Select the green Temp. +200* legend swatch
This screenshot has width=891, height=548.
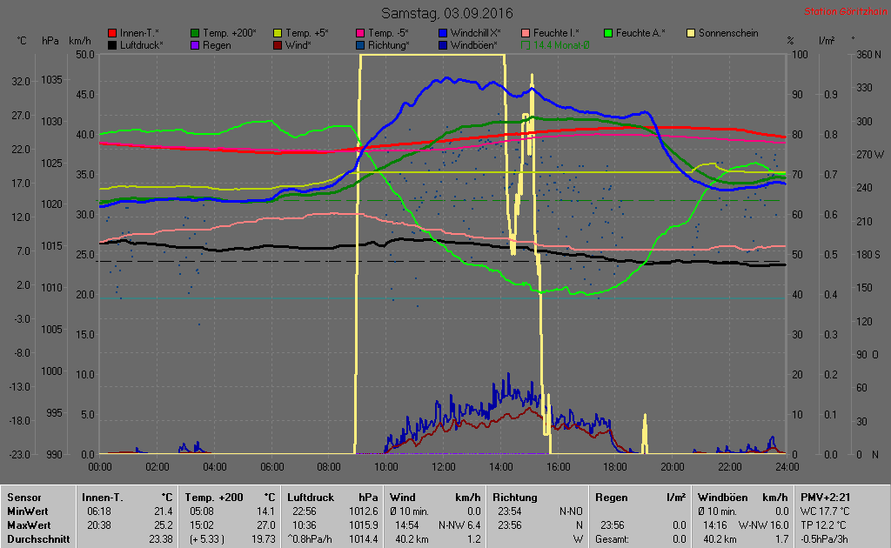point(195,34)
